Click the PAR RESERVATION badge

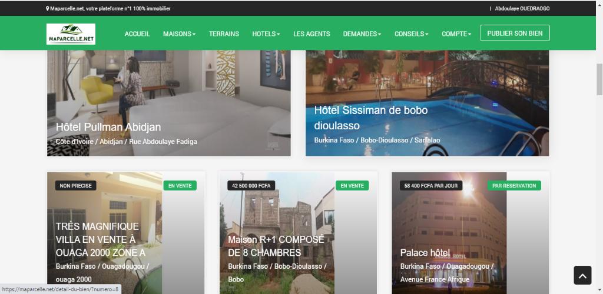(x=514, y=186)
